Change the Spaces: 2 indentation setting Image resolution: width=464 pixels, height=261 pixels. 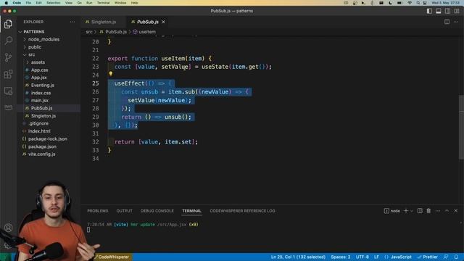click(x=341, y=257)
